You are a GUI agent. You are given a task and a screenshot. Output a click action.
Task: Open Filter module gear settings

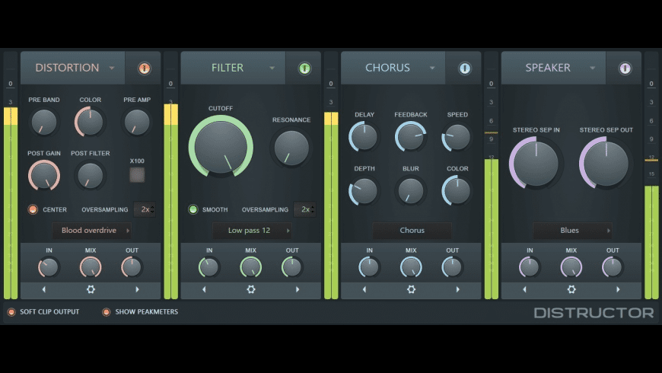[x=251, y=289]
